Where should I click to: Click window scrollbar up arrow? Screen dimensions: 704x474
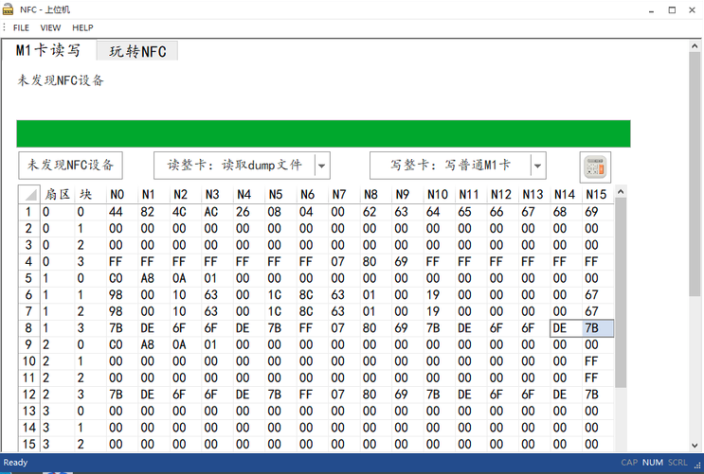tap(695, 45)
